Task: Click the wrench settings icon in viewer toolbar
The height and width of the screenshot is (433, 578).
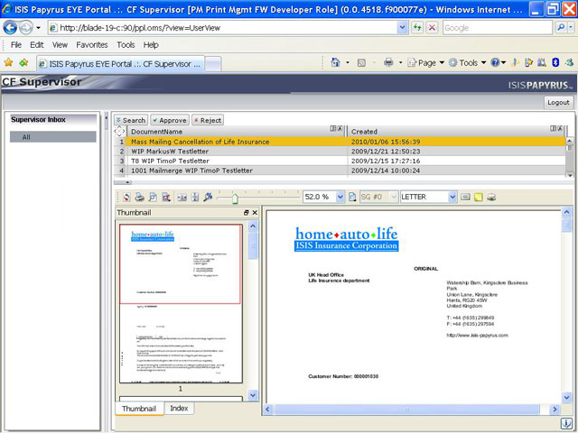Action: (208, 197)
